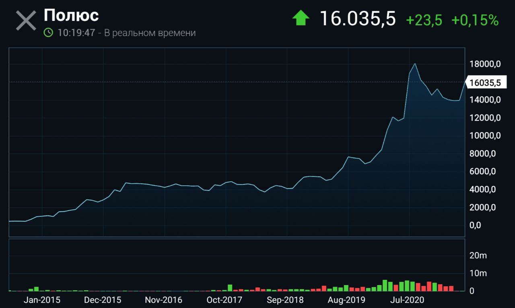The width and height of the screenshot is (515, 308).
Task: Click the Dec-2015 date label
Action: pos(103,300)
